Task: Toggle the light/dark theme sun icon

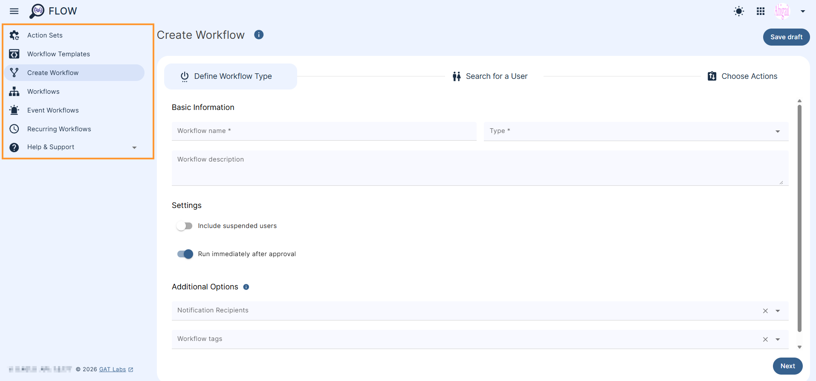Action: coord(739,12)
